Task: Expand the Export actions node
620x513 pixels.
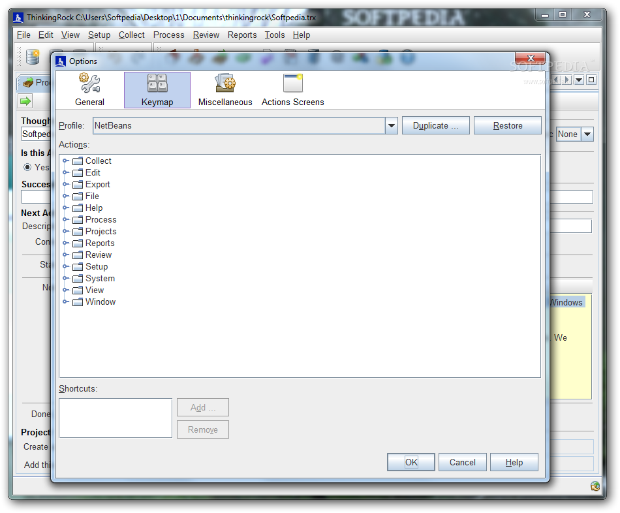Action: click(x=66, y=184)
